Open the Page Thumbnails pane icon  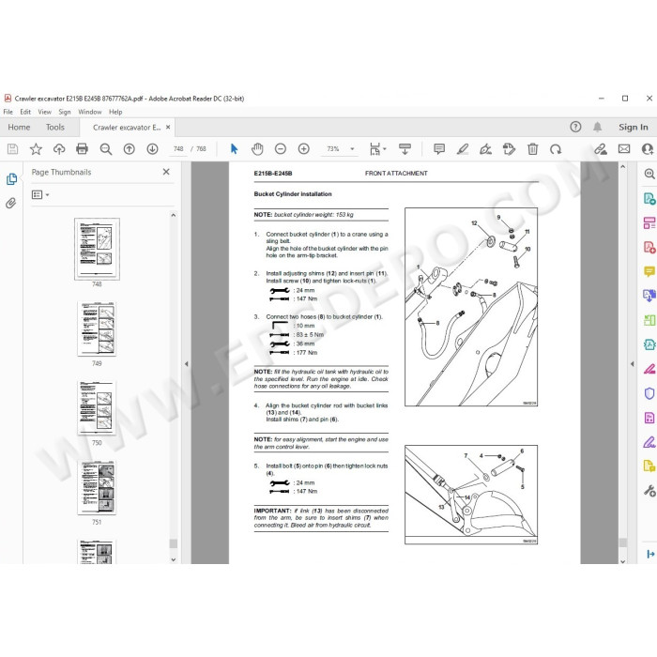click(11, 179)
